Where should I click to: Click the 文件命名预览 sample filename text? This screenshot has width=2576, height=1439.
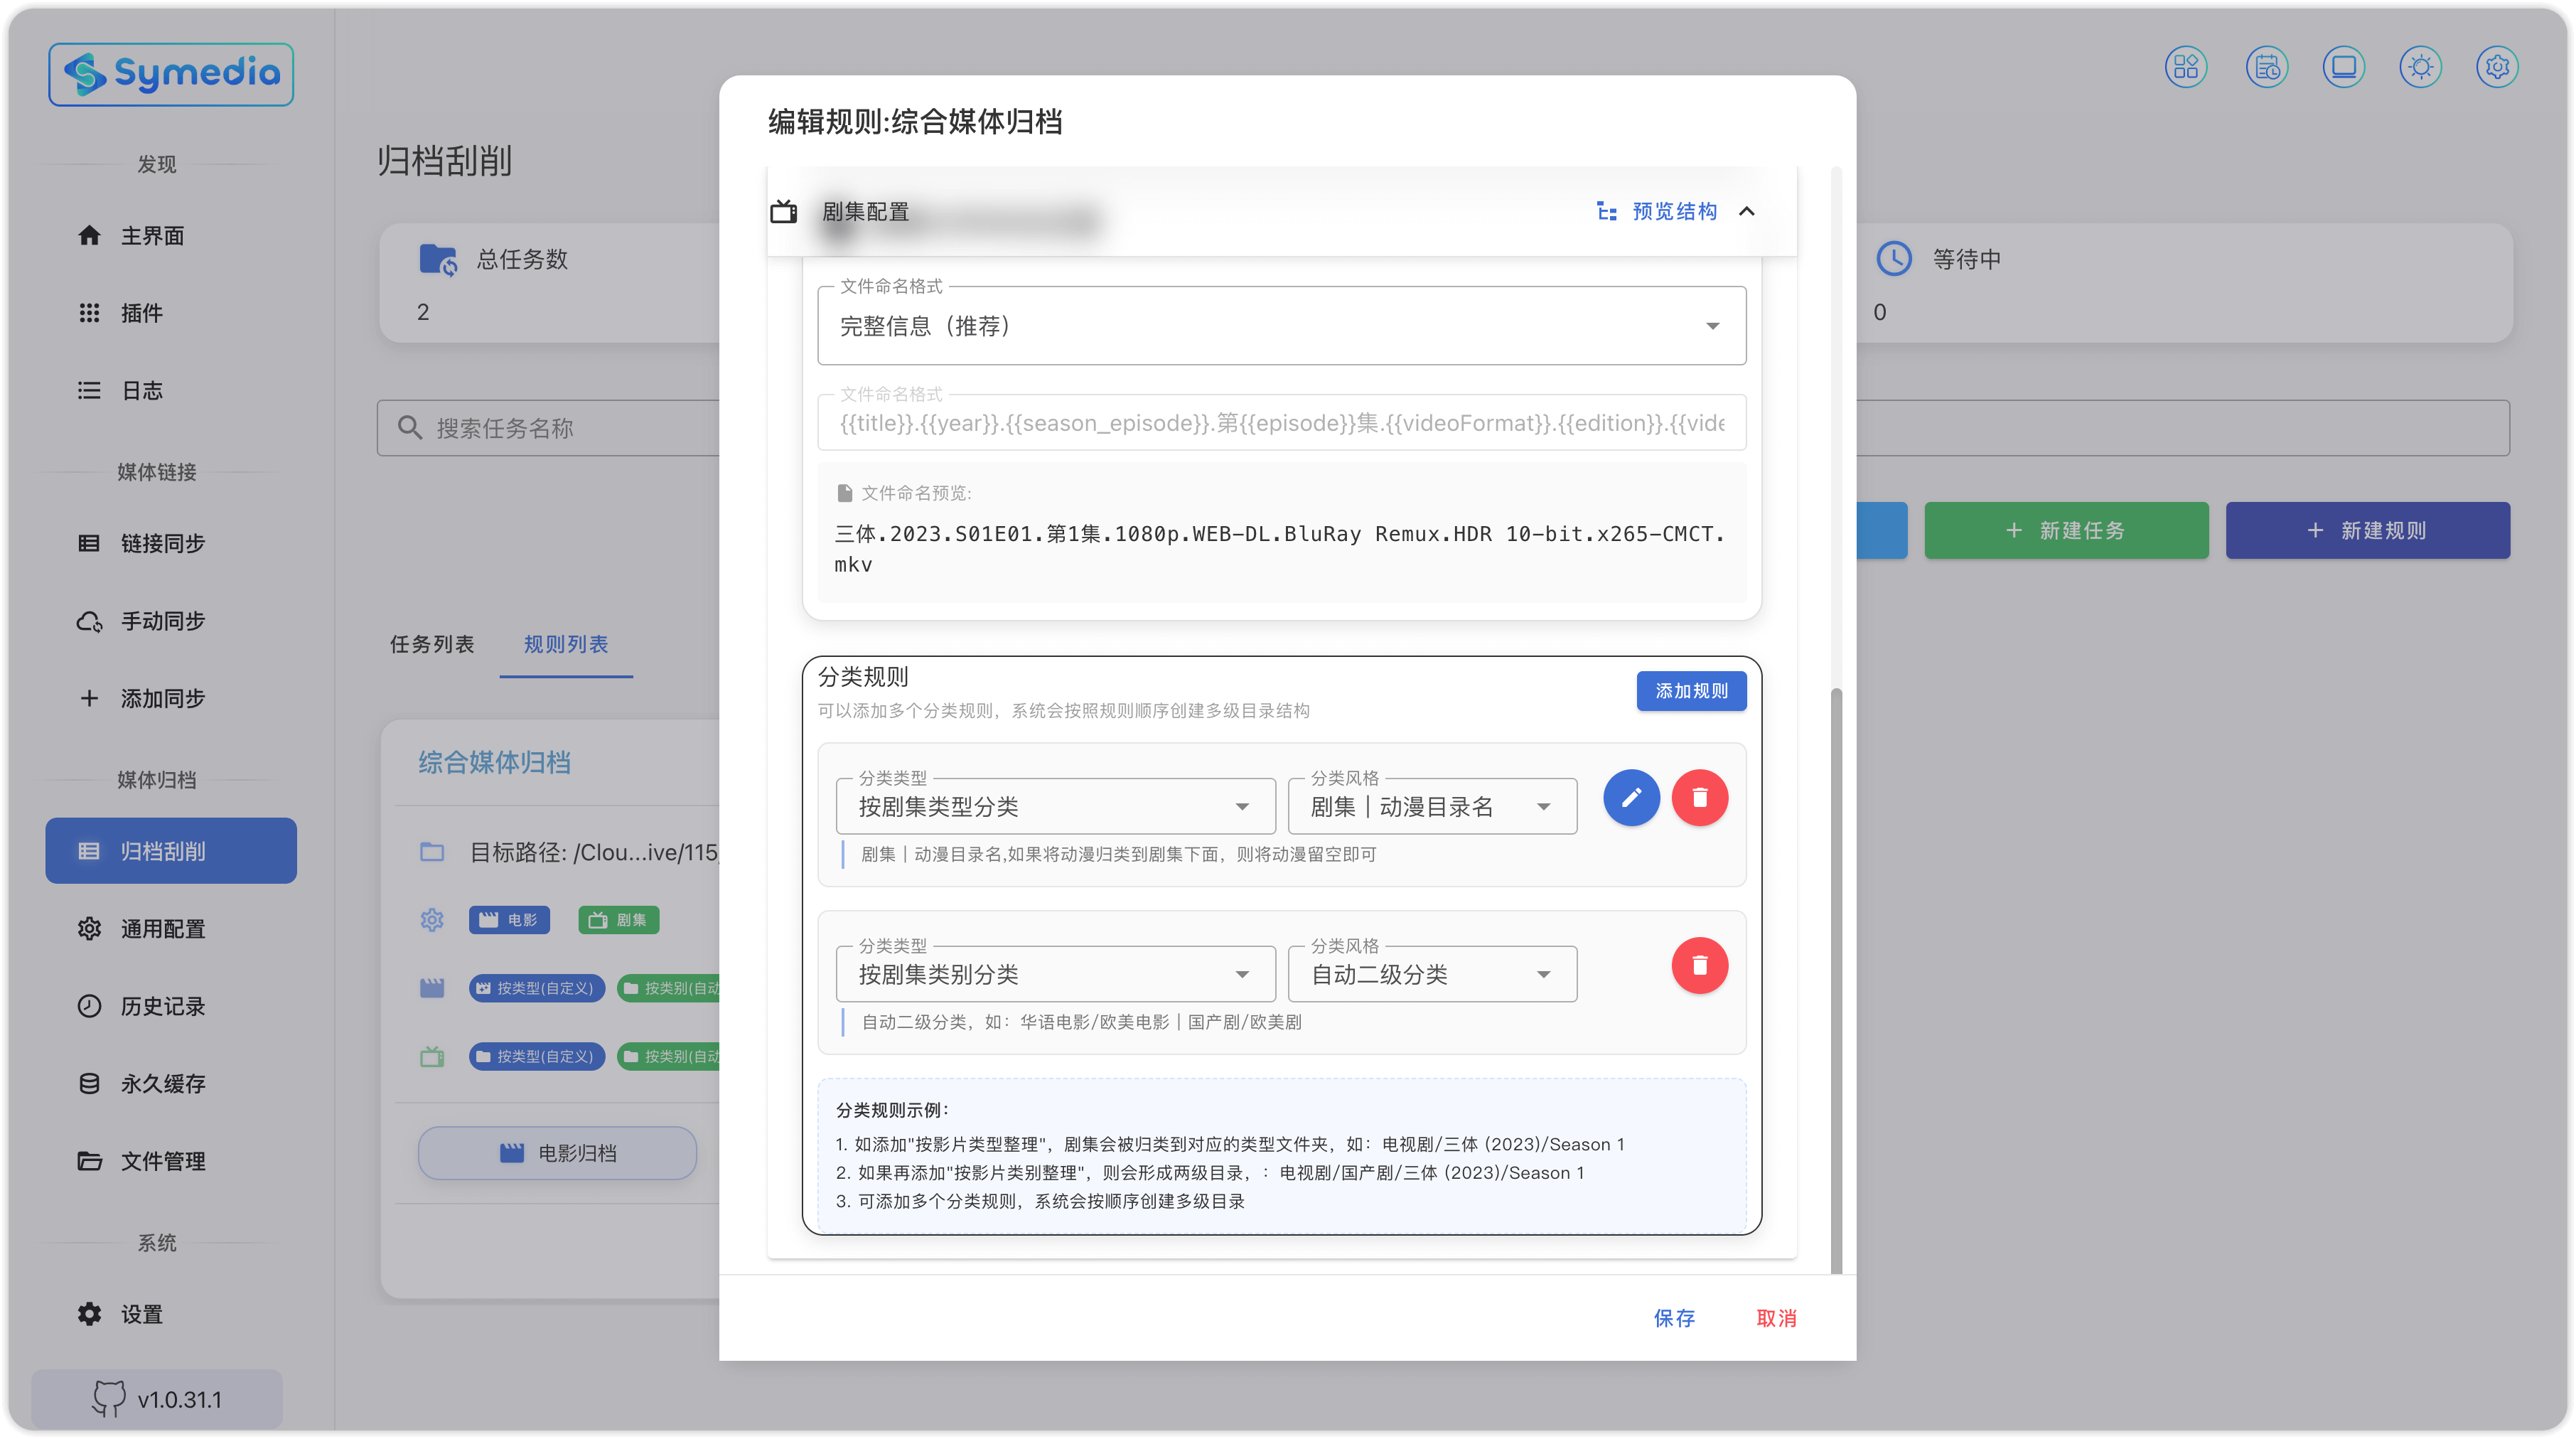(x=1280, y=548)
